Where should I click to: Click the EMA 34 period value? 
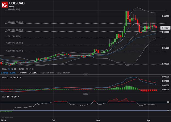click(9, 69)
